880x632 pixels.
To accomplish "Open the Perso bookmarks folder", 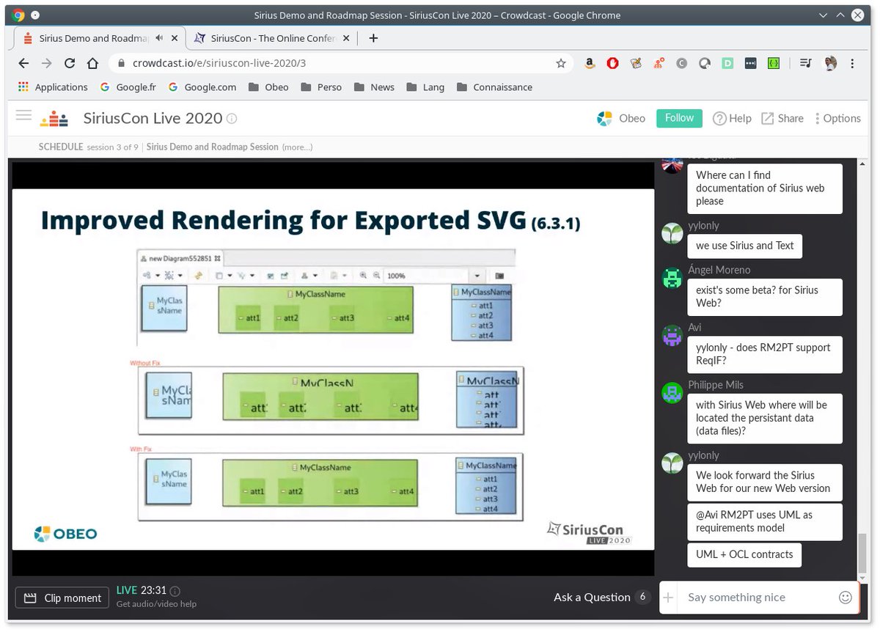I will click(321, 87).
